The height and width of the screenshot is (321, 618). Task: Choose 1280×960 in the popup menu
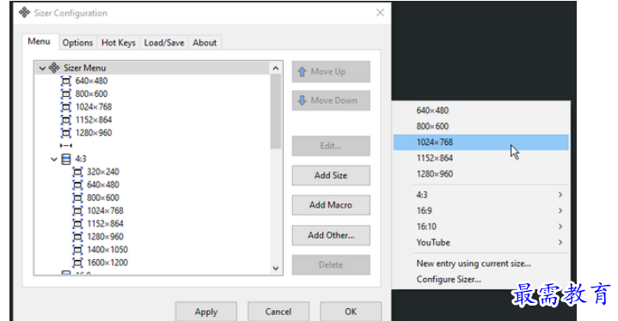(x=480, y=174)
